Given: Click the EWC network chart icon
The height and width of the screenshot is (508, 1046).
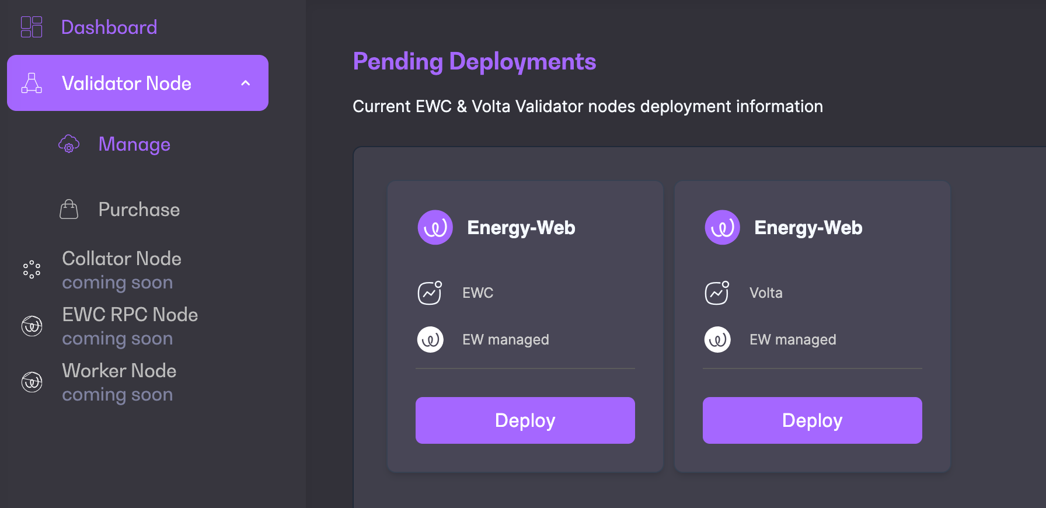Looking at the screenshot, I should 430,293.
